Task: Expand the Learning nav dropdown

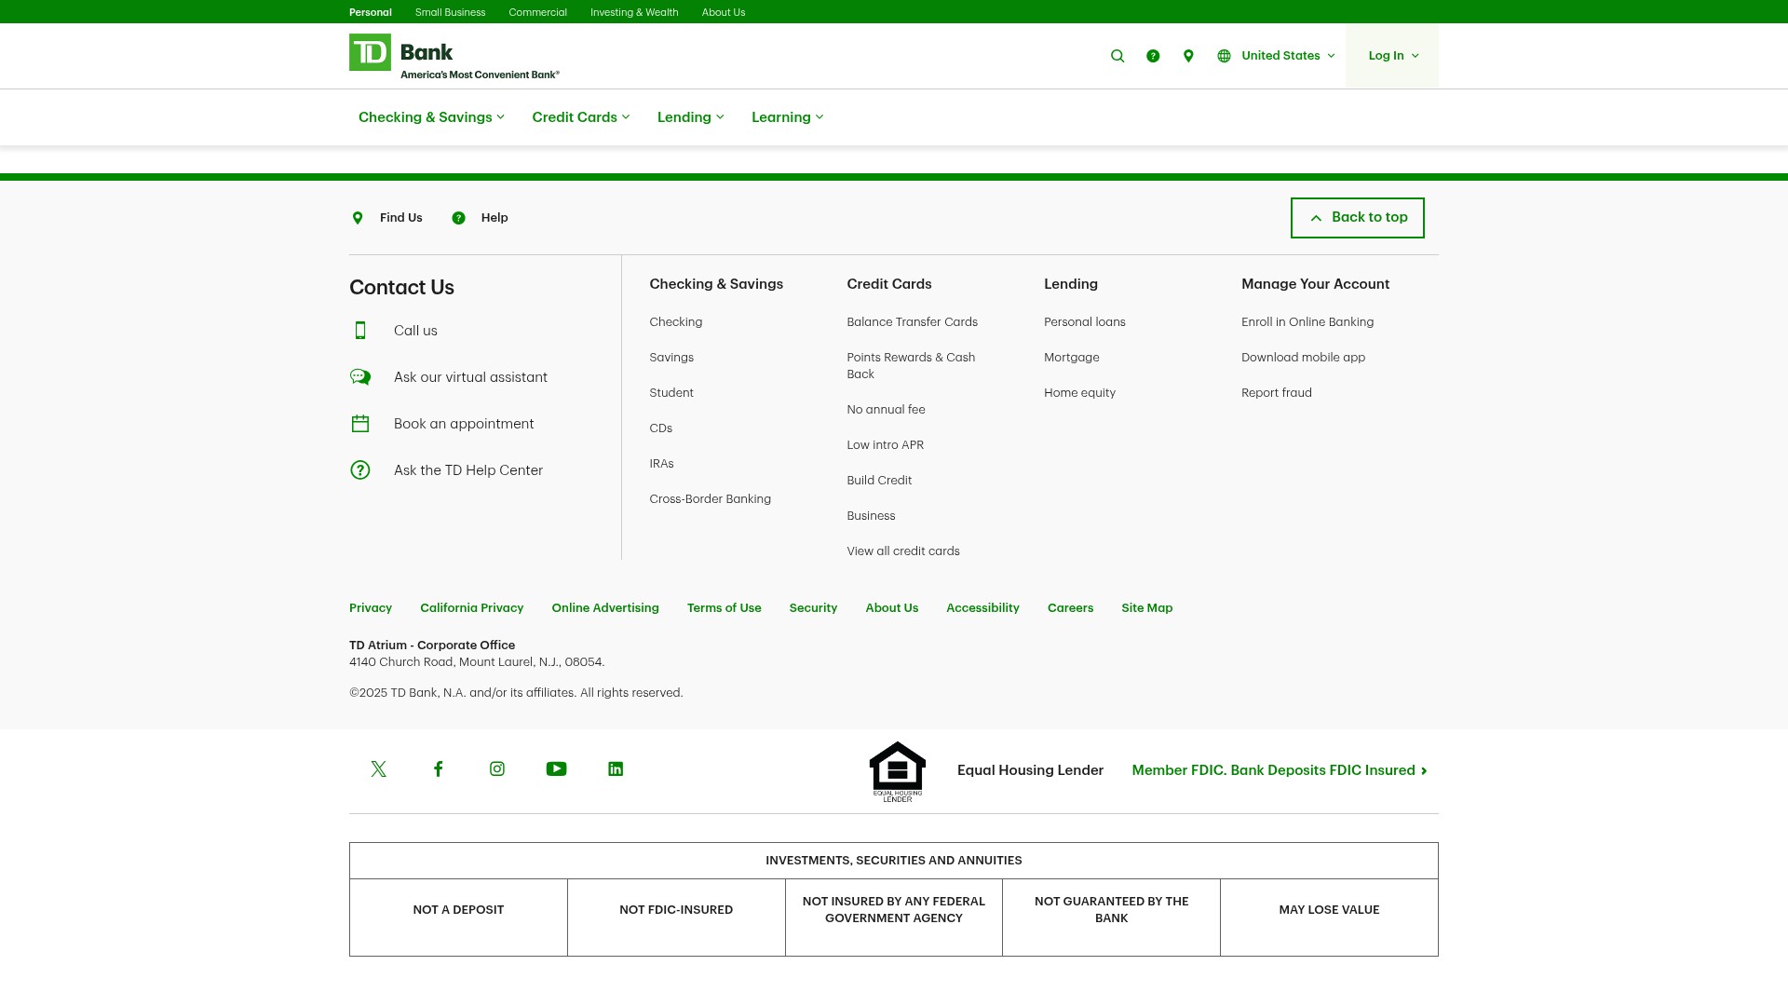Action: tap(788, 117)
